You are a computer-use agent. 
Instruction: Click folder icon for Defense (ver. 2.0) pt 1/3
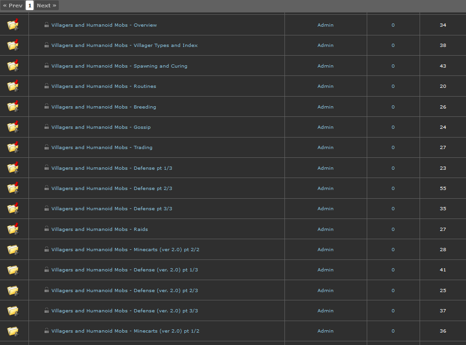[x=13, y=270]
